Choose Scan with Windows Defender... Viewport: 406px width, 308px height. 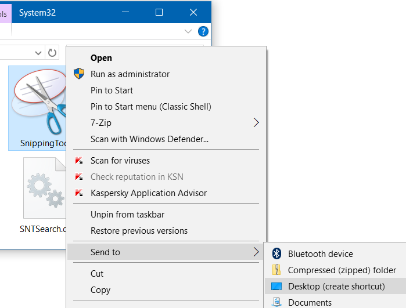(149, 139)
